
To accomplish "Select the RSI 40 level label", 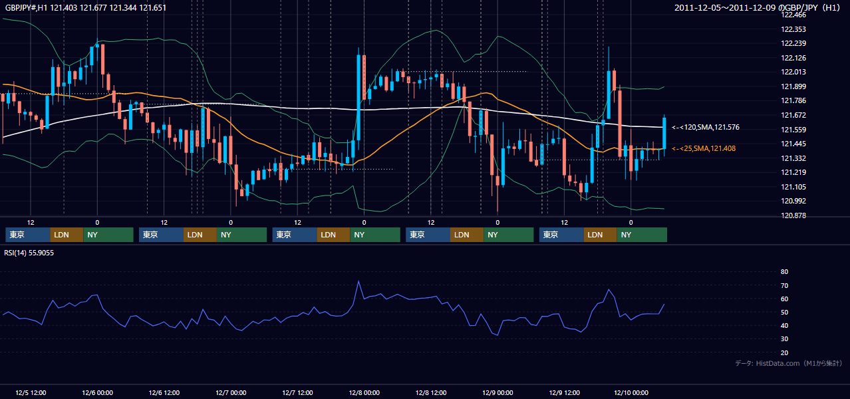I will coord(784,325).
